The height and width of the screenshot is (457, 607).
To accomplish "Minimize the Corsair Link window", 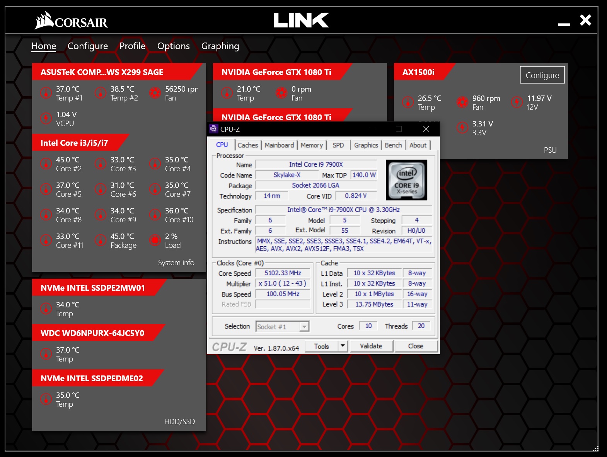I will click(564, 24).
